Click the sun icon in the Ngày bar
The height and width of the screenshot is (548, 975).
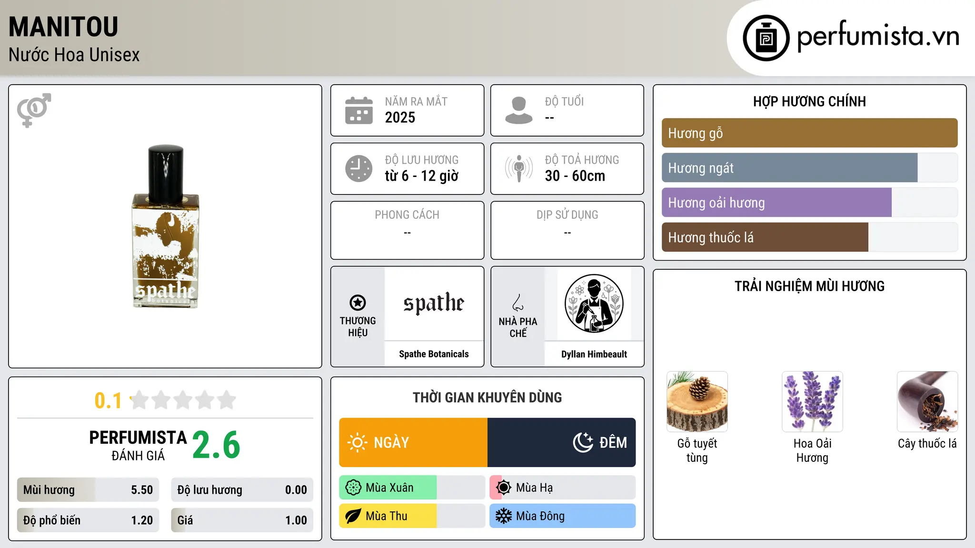[x=358, y=442]
